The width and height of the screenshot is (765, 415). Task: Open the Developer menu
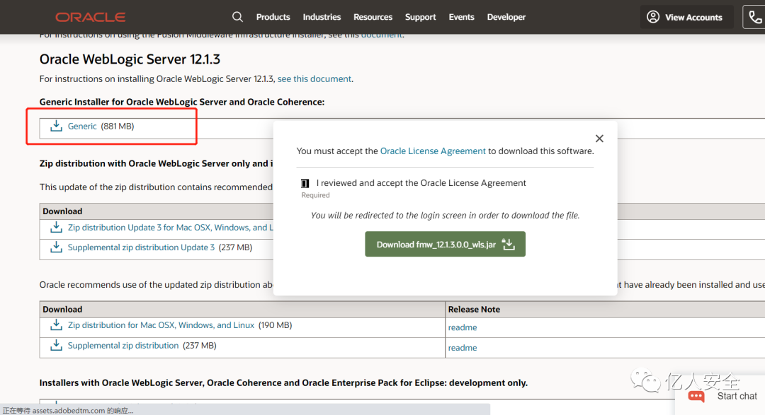tap(506, 17)
